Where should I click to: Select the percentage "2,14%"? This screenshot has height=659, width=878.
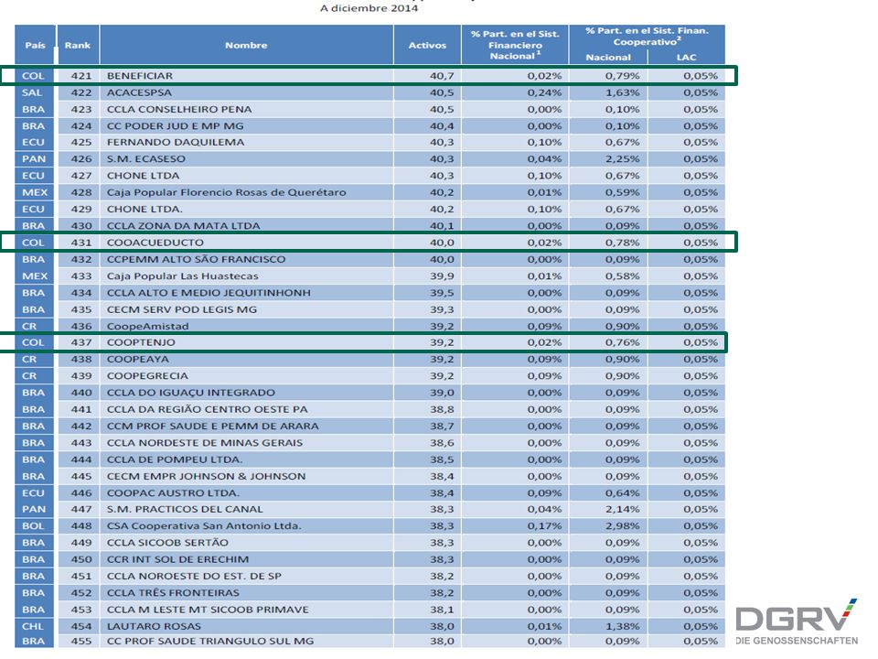622,510
